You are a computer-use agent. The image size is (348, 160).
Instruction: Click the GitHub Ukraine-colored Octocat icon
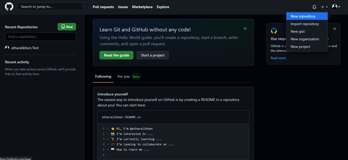(274, 31)
